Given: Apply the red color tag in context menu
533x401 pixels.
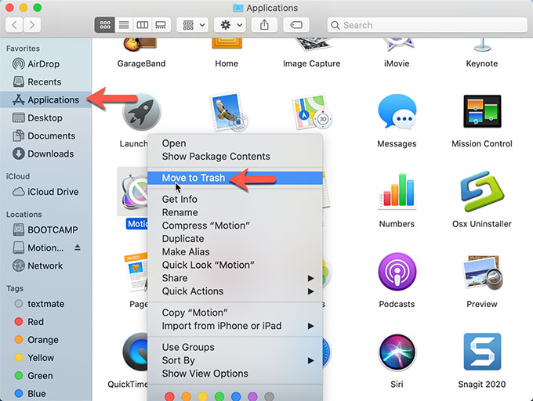Looking at the screenshot, I should point(169,397).
